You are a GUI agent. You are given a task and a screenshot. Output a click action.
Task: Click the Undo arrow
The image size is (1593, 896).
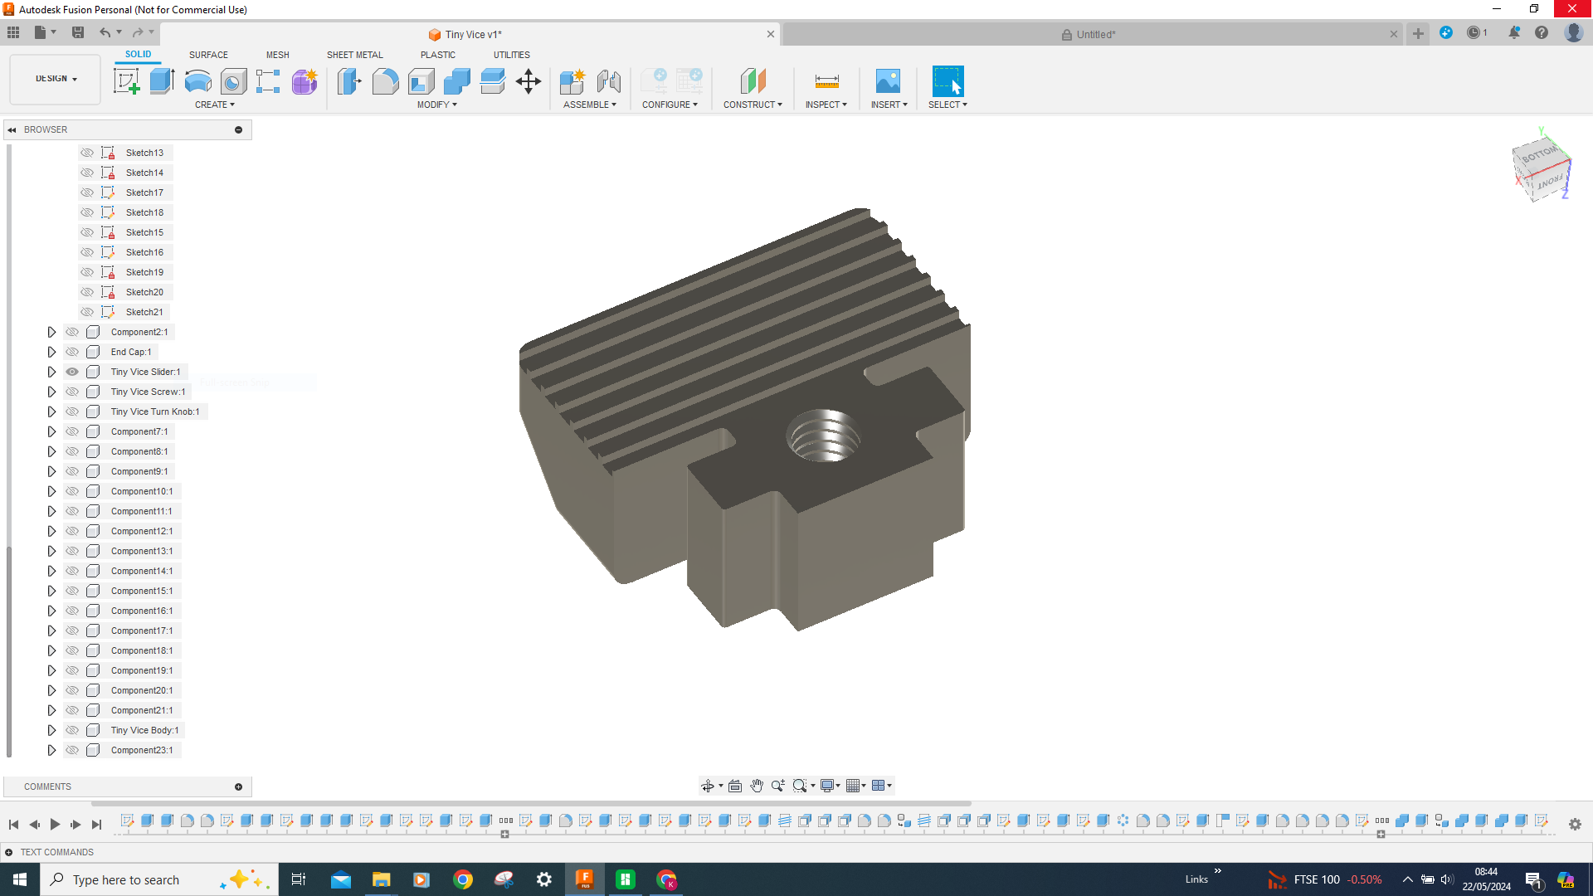click(105, 32)
